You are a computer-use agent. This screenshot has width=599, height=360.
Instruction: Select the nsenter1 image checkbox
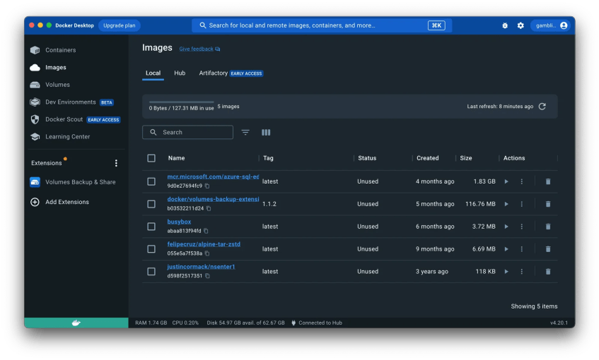pos(151,272)
